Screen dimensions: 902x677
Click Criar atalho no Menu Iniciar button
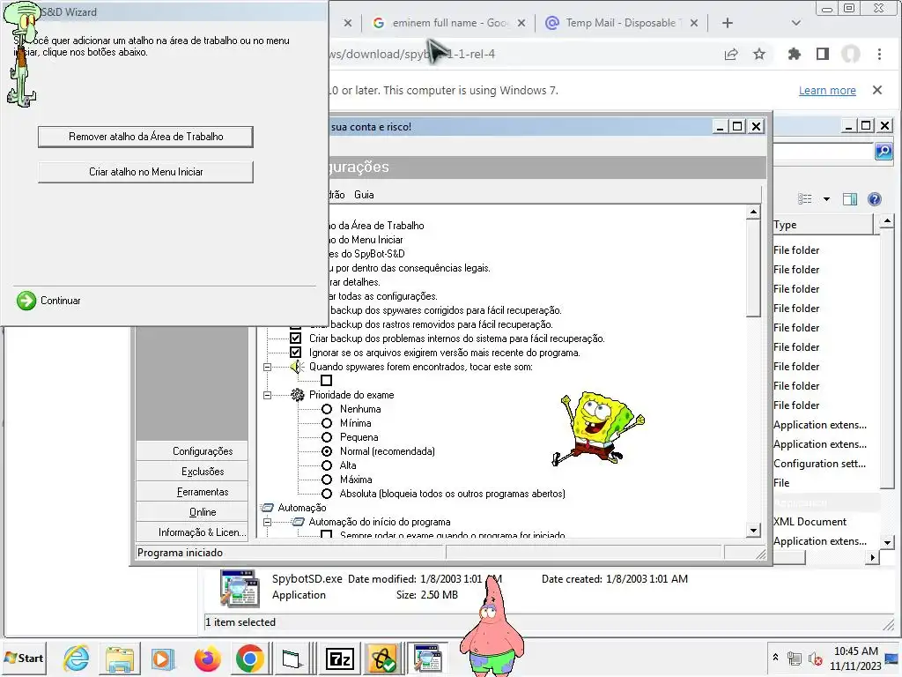pos(145,172)
